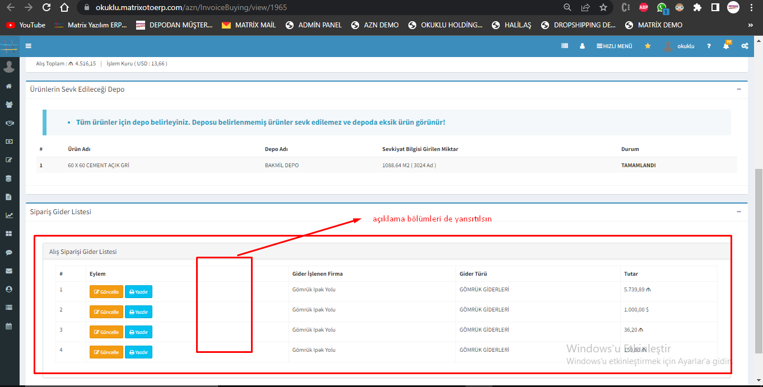Open the line chart icon in sidebar
Viewport: 763px width, 387px height.
click(8, 215)
